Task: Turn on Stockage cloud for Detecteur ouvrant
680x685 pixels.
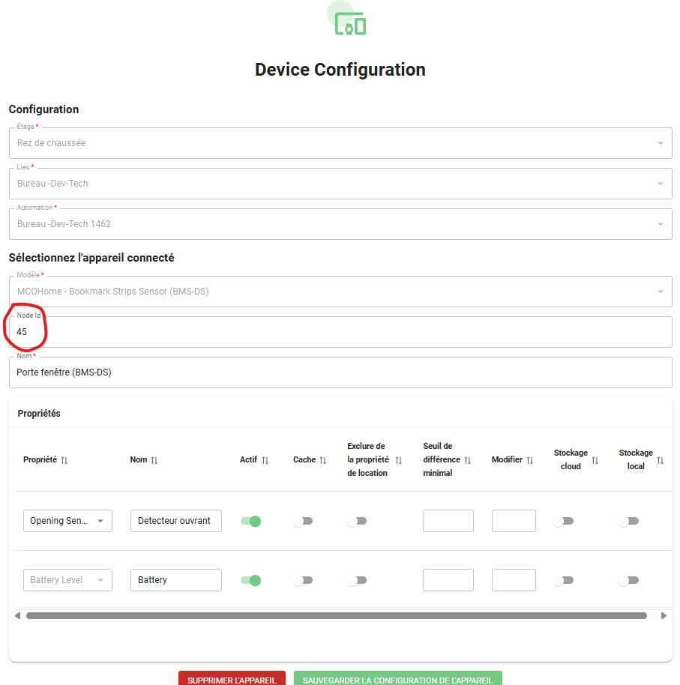Action: pyautogui.click(x=562, y=521)
